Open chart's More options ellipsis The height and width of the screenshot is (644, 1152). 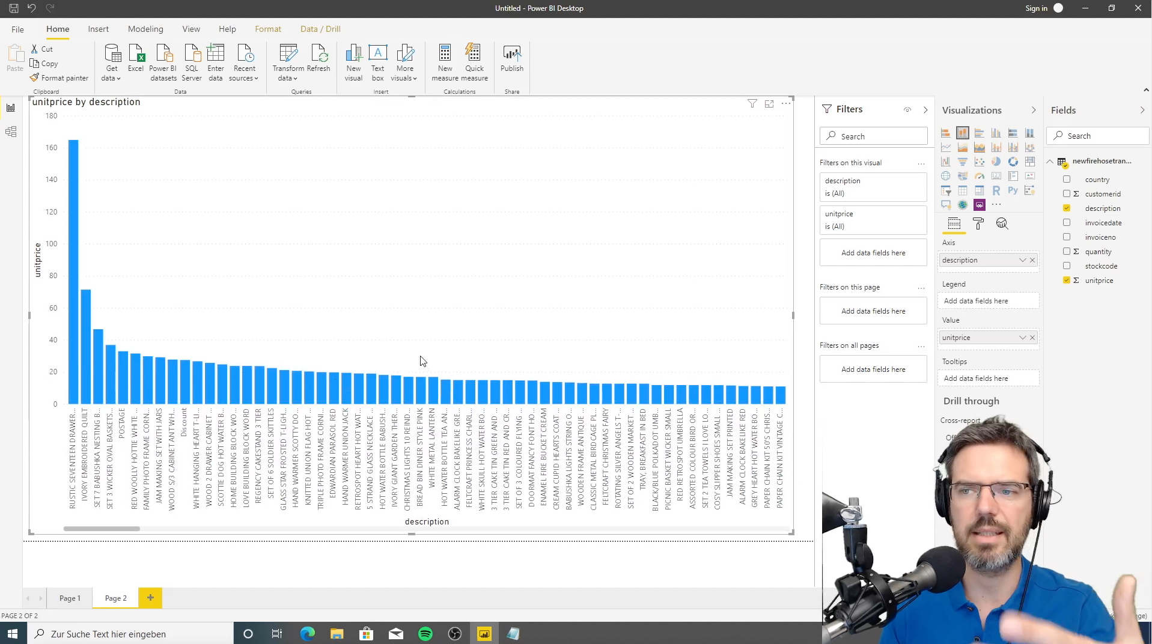[x=786, y=103]
